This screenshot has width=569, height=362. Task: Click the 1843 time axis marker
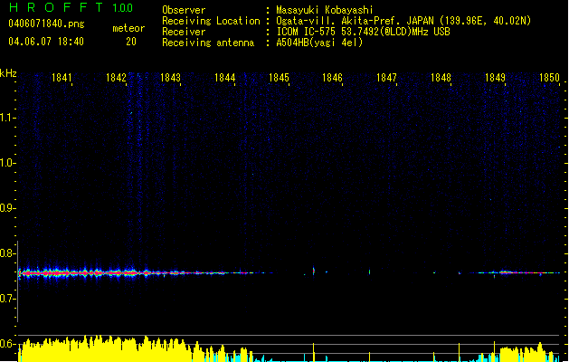(x=170, y=78)
